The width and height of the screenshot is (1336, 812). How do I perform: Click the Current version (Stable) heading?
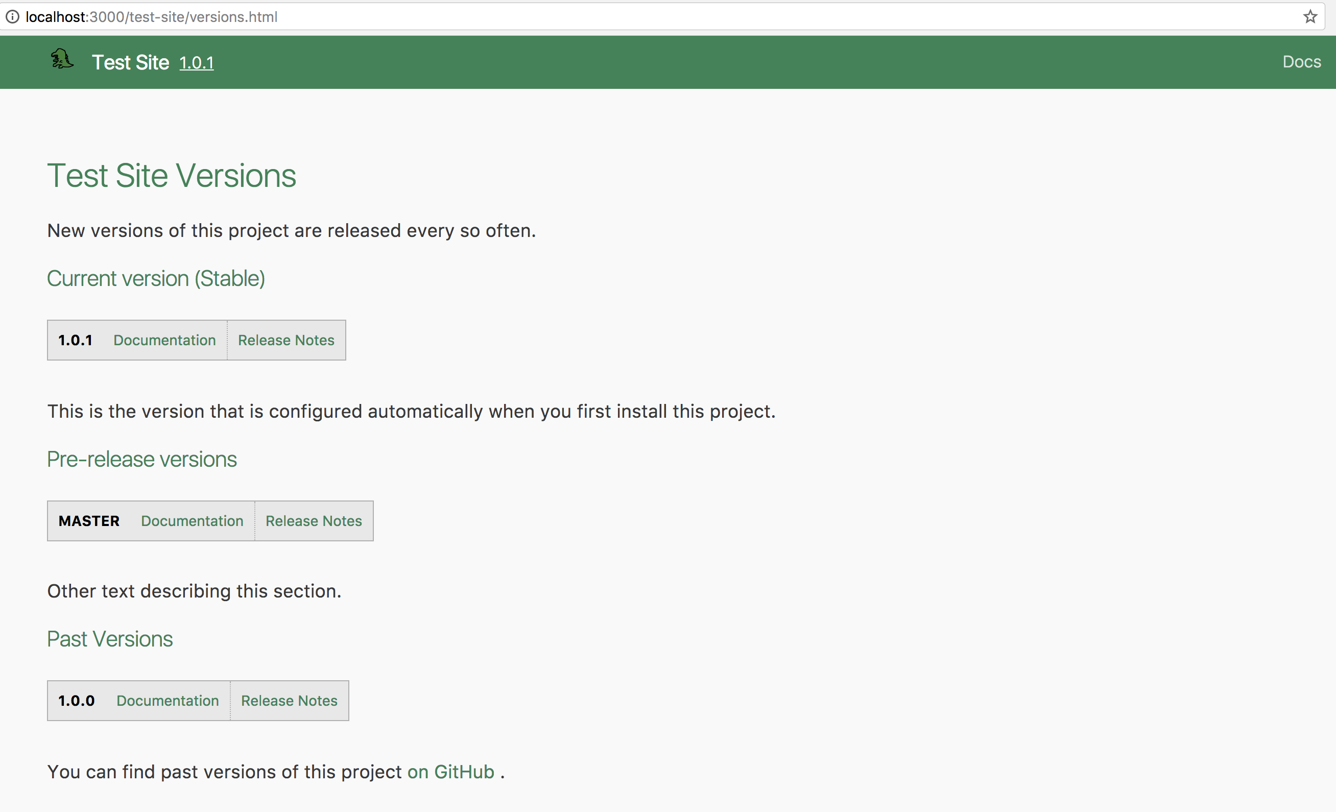pos(156,278)
